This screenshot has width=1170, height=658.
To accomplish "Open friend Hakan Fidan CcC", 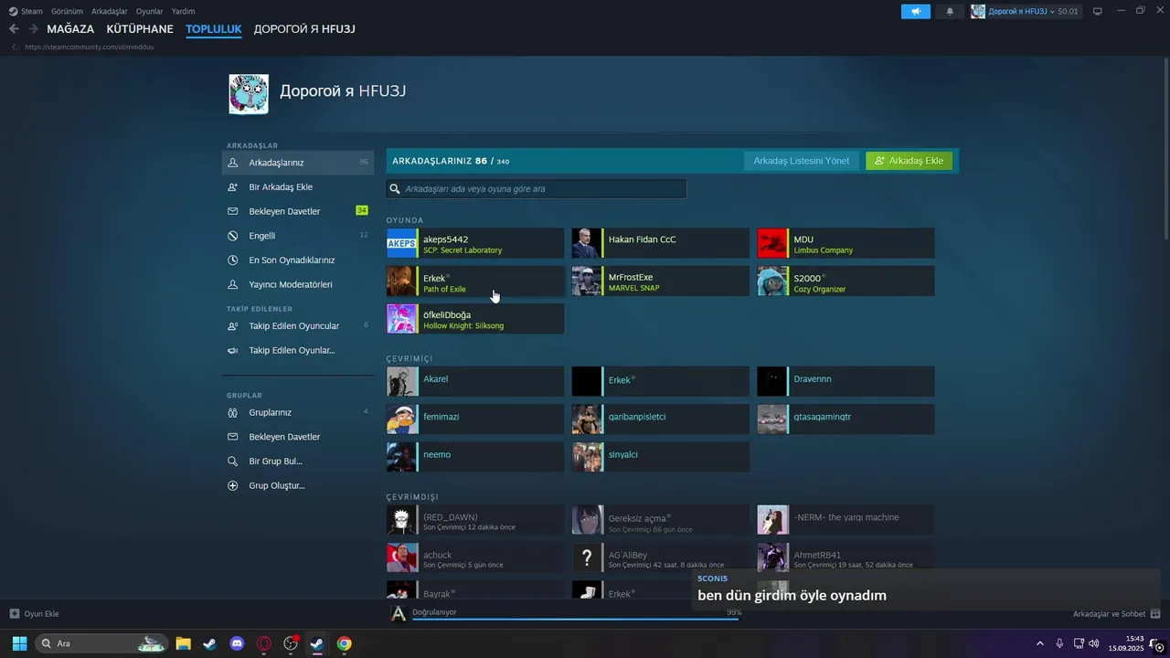I will pos(661,243).
